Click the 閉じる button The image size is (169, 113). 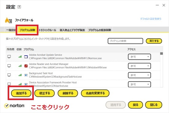[154, 105]
